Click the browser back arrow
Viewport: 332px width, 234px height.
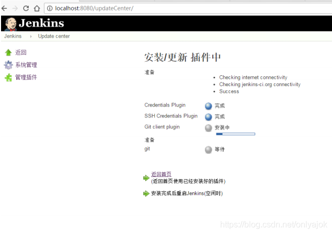(x=4, y=8)
